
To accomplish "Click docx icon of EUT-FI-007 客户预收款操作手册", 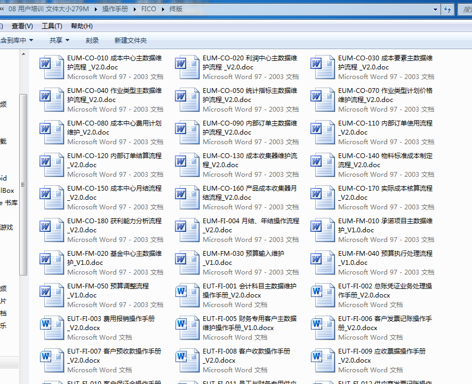I will click(52, 360).
